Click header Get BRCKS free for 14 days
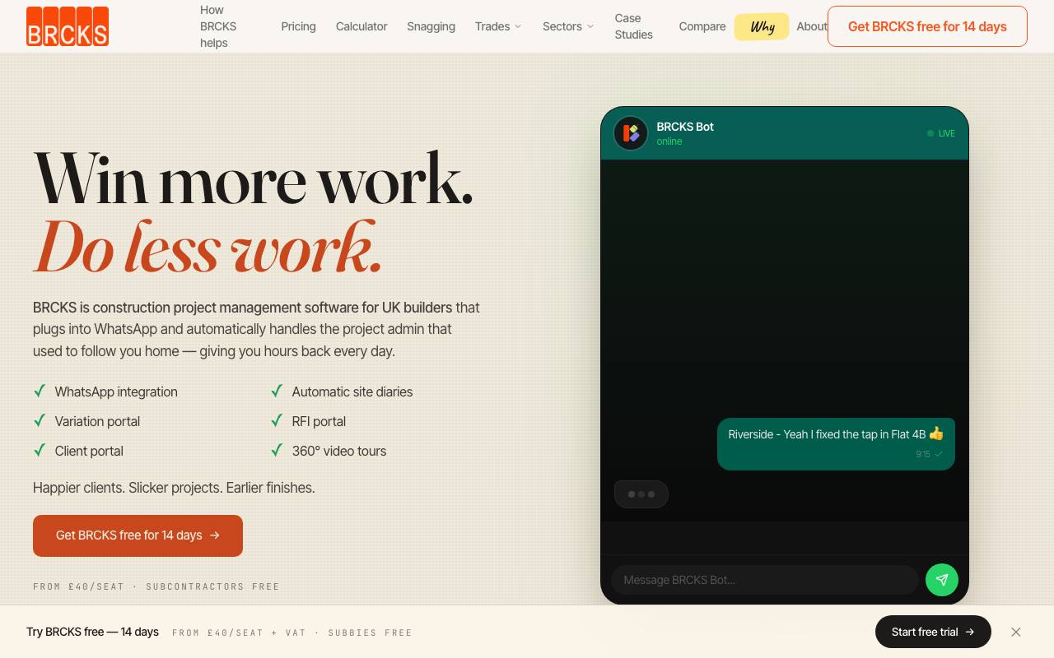 coord(927,26)
